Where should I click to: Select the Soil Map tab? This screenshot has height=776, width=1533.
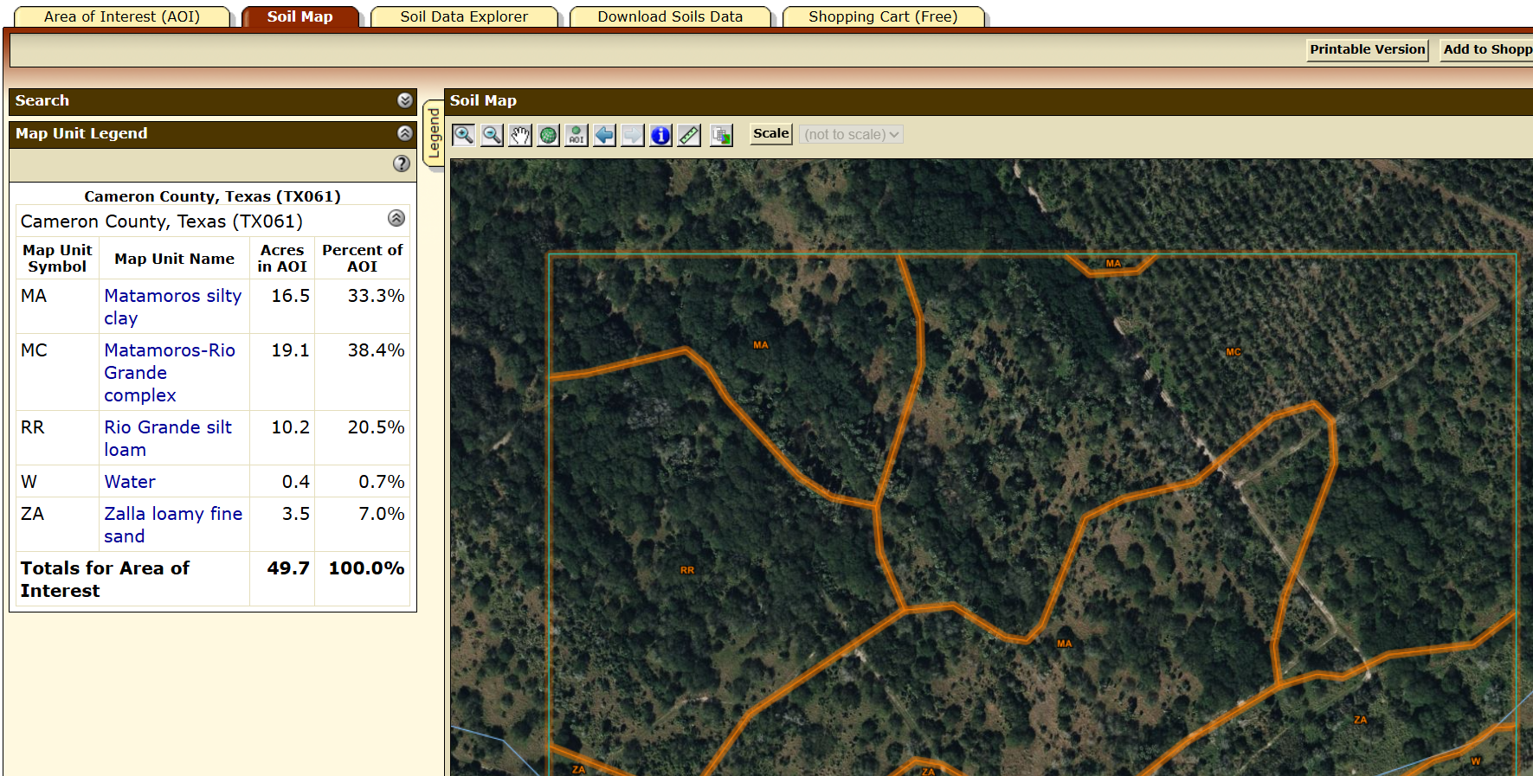300,16
